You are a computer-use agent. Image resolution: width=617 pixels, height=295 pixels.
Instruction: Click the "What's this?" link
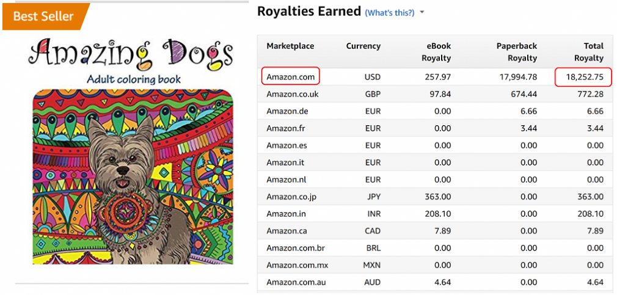390,13
